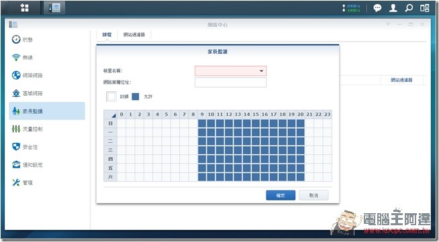Viewport: 439px width, 242px height.
Task: Switch to the 排程 schedule tab
Action: pyautogui.click(x=107, y=35)
